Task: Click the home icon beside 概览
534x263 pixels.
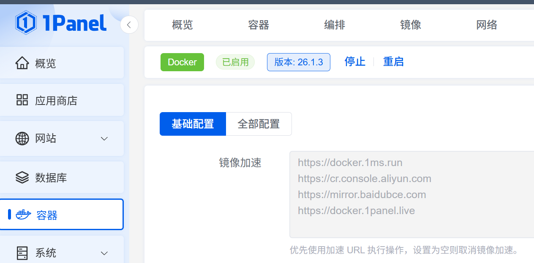Action: coord(22,63)
